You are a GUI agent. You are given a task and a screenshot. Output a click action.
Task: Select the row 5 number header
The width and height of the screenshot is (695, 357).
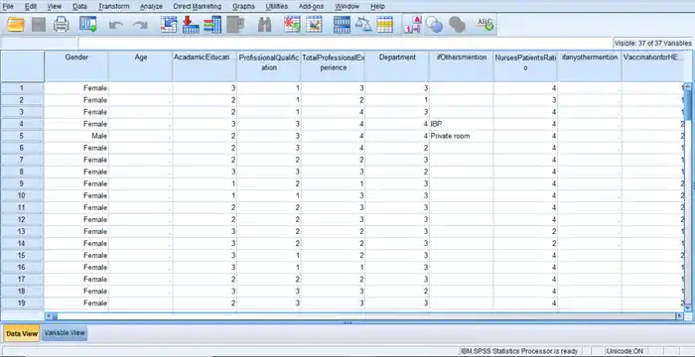22,136
